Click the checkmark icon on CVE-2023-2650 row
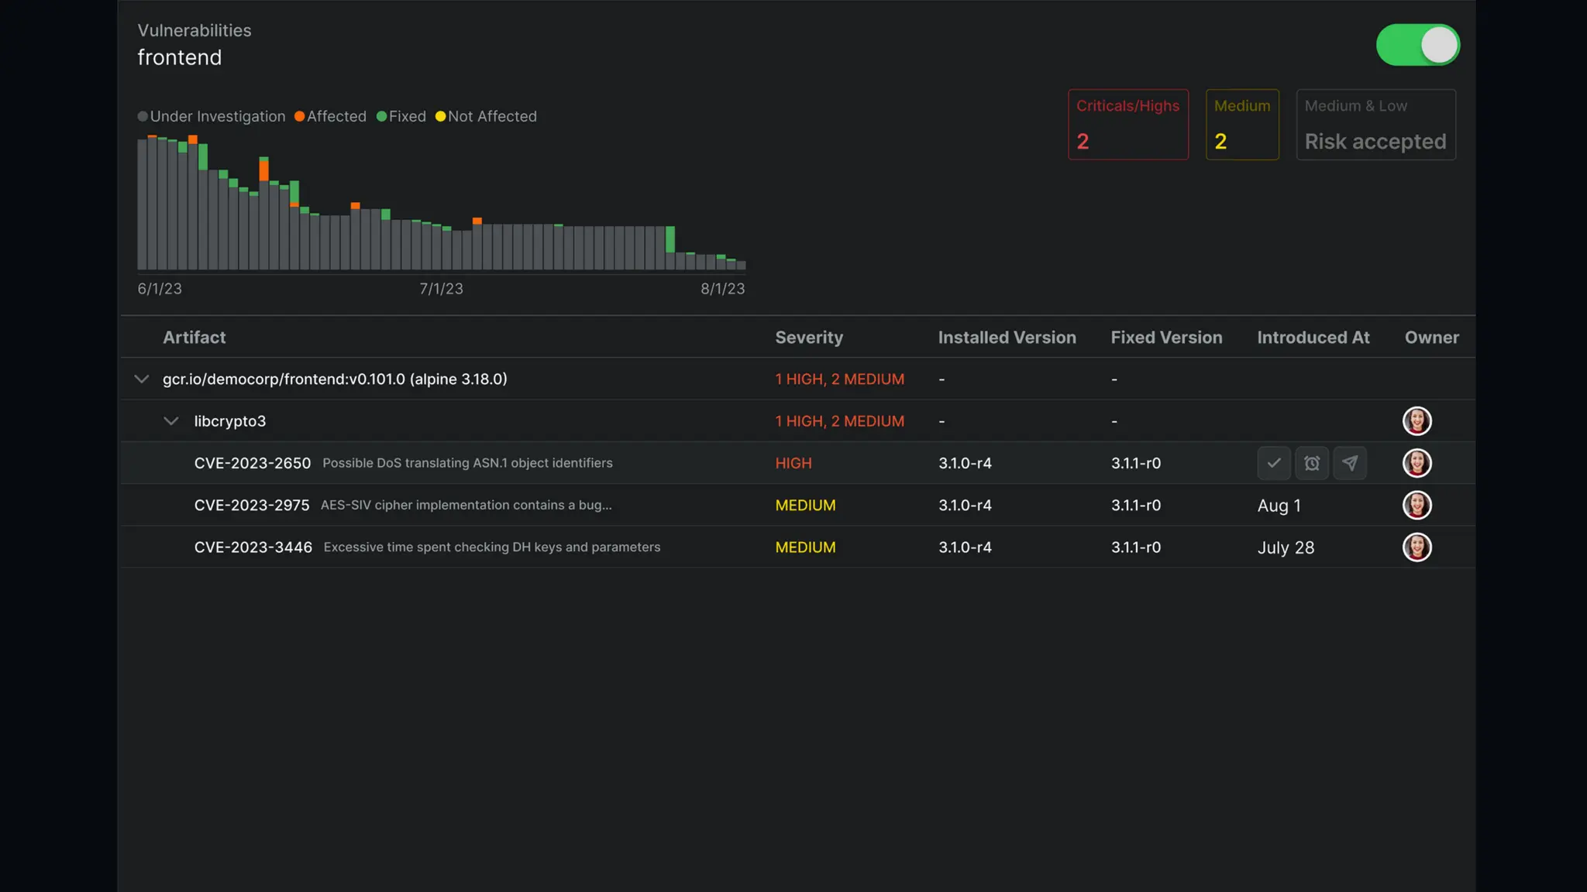 click(x=1273, y=463)
